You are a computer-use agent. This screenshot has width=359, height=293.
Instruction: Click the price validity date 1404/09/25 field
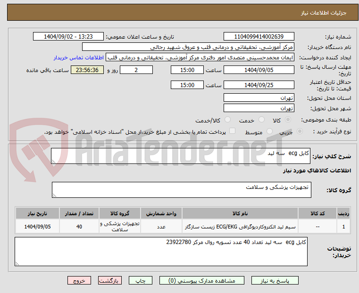259,85
